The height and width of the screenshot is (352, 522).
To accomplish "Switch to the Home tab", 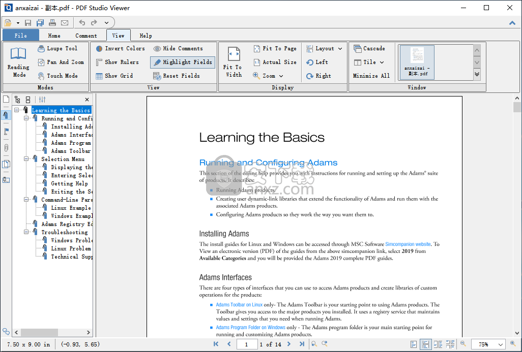I will pos(54,36).
